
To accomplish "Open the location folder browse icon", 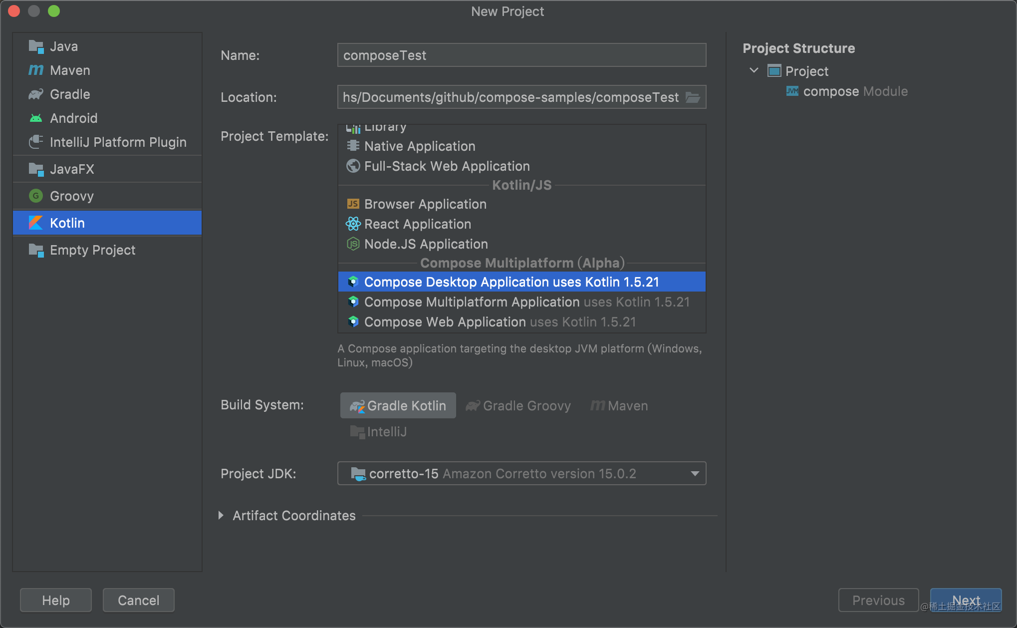I will pyautogui.click(x=692, y=97).
